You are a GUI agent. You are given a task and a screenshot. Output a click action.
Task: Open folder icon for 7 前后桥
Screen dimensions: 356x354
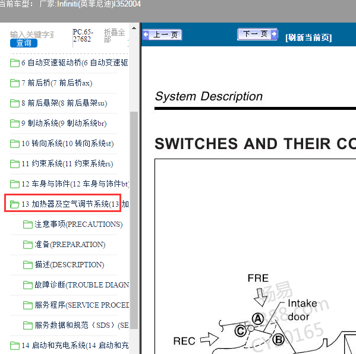tap(15, 83)
